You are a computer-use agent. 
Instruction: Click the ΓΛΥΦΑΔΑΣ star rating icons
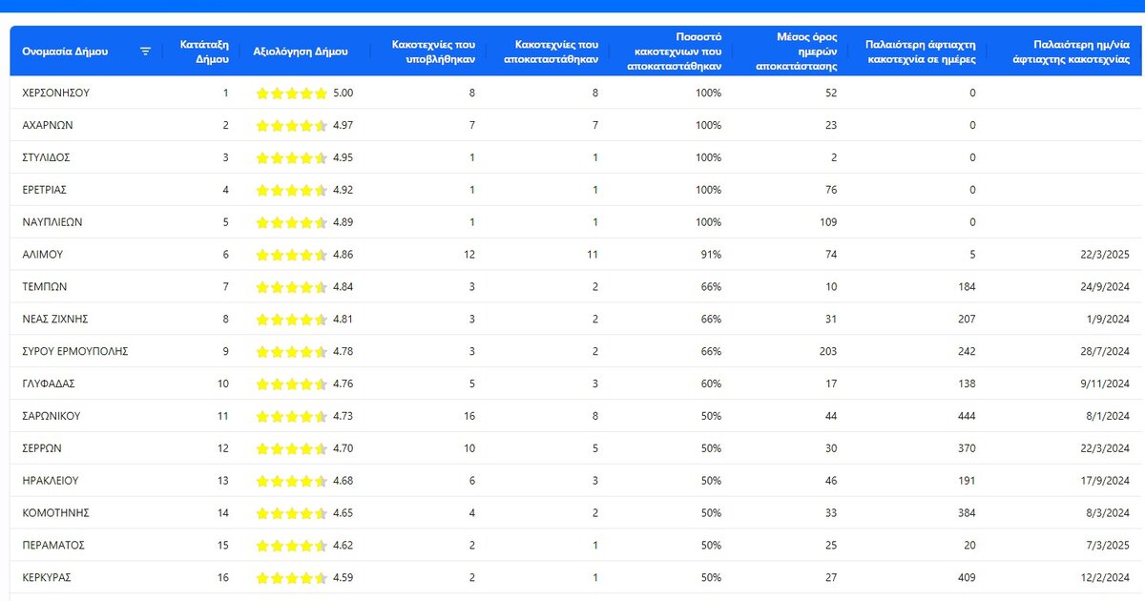pos(291,384)
